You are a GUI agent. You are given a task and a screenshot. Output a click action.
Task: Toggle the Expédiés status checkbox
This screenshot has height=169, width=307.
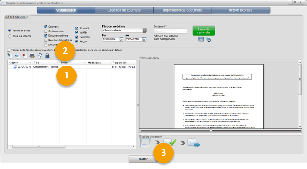click(77, 37)
